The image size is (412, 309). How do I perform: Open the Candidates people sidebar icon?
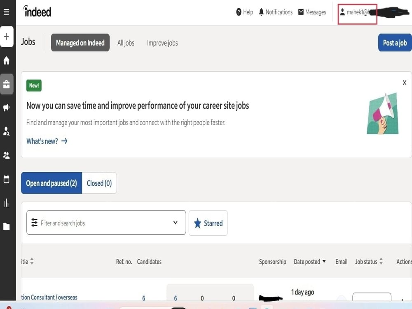7,155
